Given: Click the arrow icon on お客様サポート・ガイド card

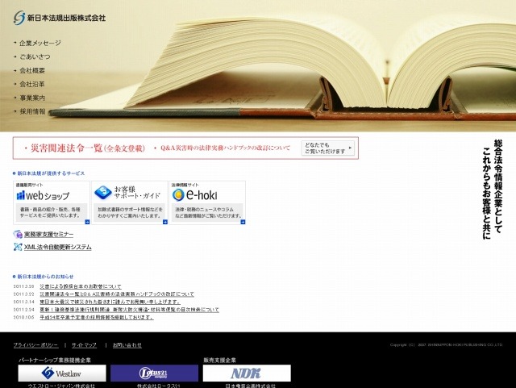Looking at the screenshot, I should (165, 222).
